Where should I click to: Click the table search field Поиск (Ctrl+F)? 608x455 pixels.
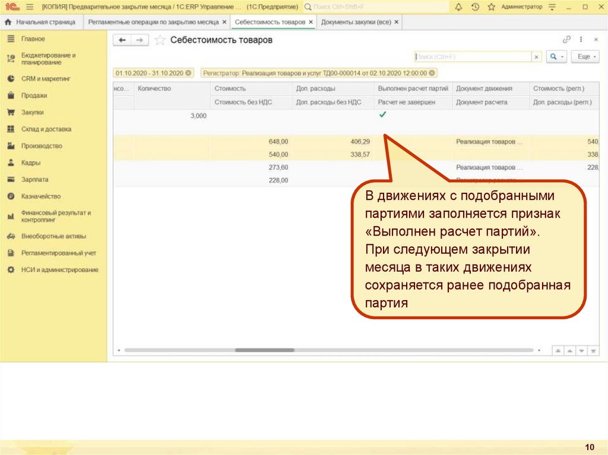tap(472, 56)
